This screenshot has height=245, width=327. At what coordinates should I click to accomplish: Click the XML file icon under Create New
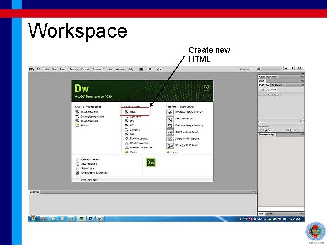(126, 134)
